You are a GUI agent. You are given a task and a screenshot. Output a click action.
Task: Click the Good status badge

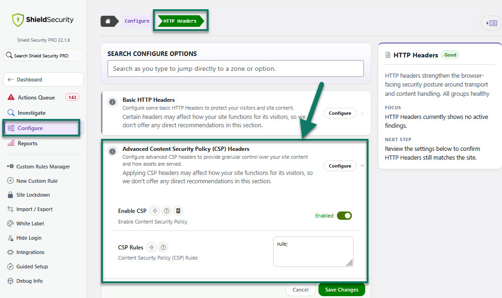tap(450, 55)
